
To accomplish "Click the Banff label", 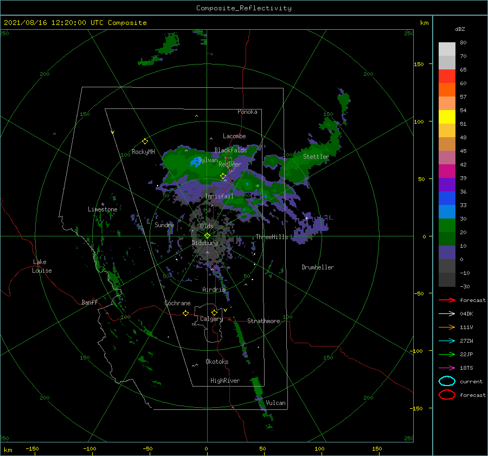I will [89, 302].
